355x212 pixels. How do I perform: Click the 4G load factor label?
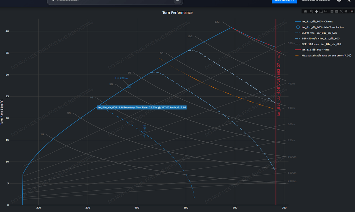click(x=91, y=97)
